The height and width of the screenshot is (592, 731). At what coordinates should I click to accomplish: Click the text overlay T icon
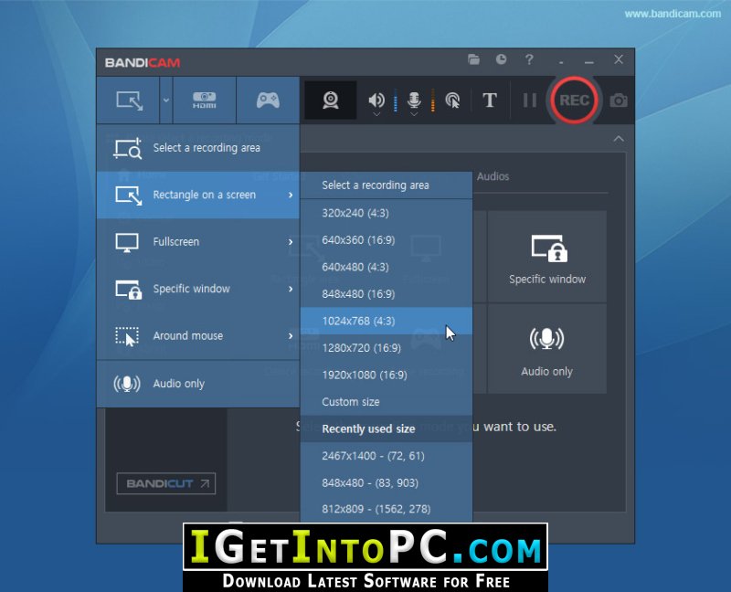(x=490, y=100)
